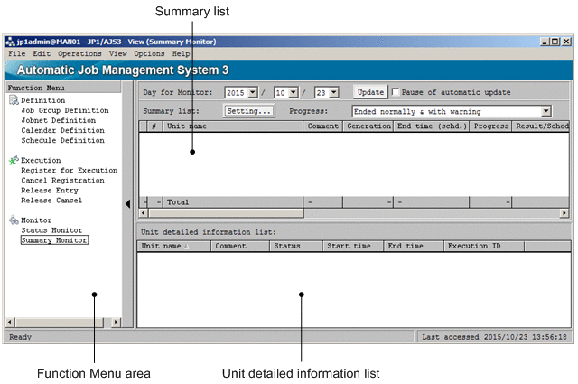Screen dimensions: 578x384
Task: Click the End time (schd.) column header
Action: tap(432, 127)
